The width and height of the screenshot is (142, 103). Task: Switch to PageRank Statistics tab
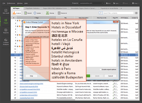click(x=32, y=8)
